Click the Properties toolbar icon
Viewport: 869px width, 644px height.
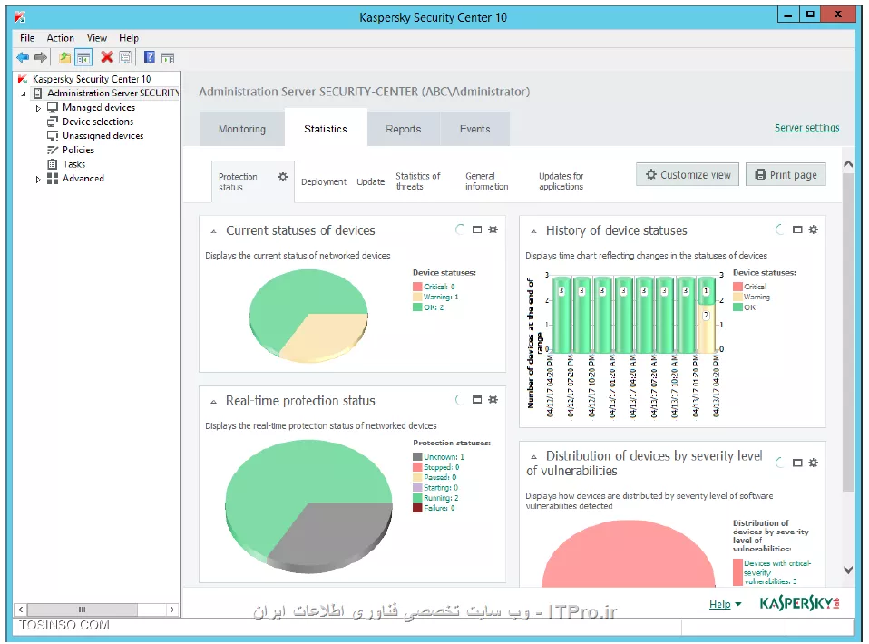[x=125, y=58]
